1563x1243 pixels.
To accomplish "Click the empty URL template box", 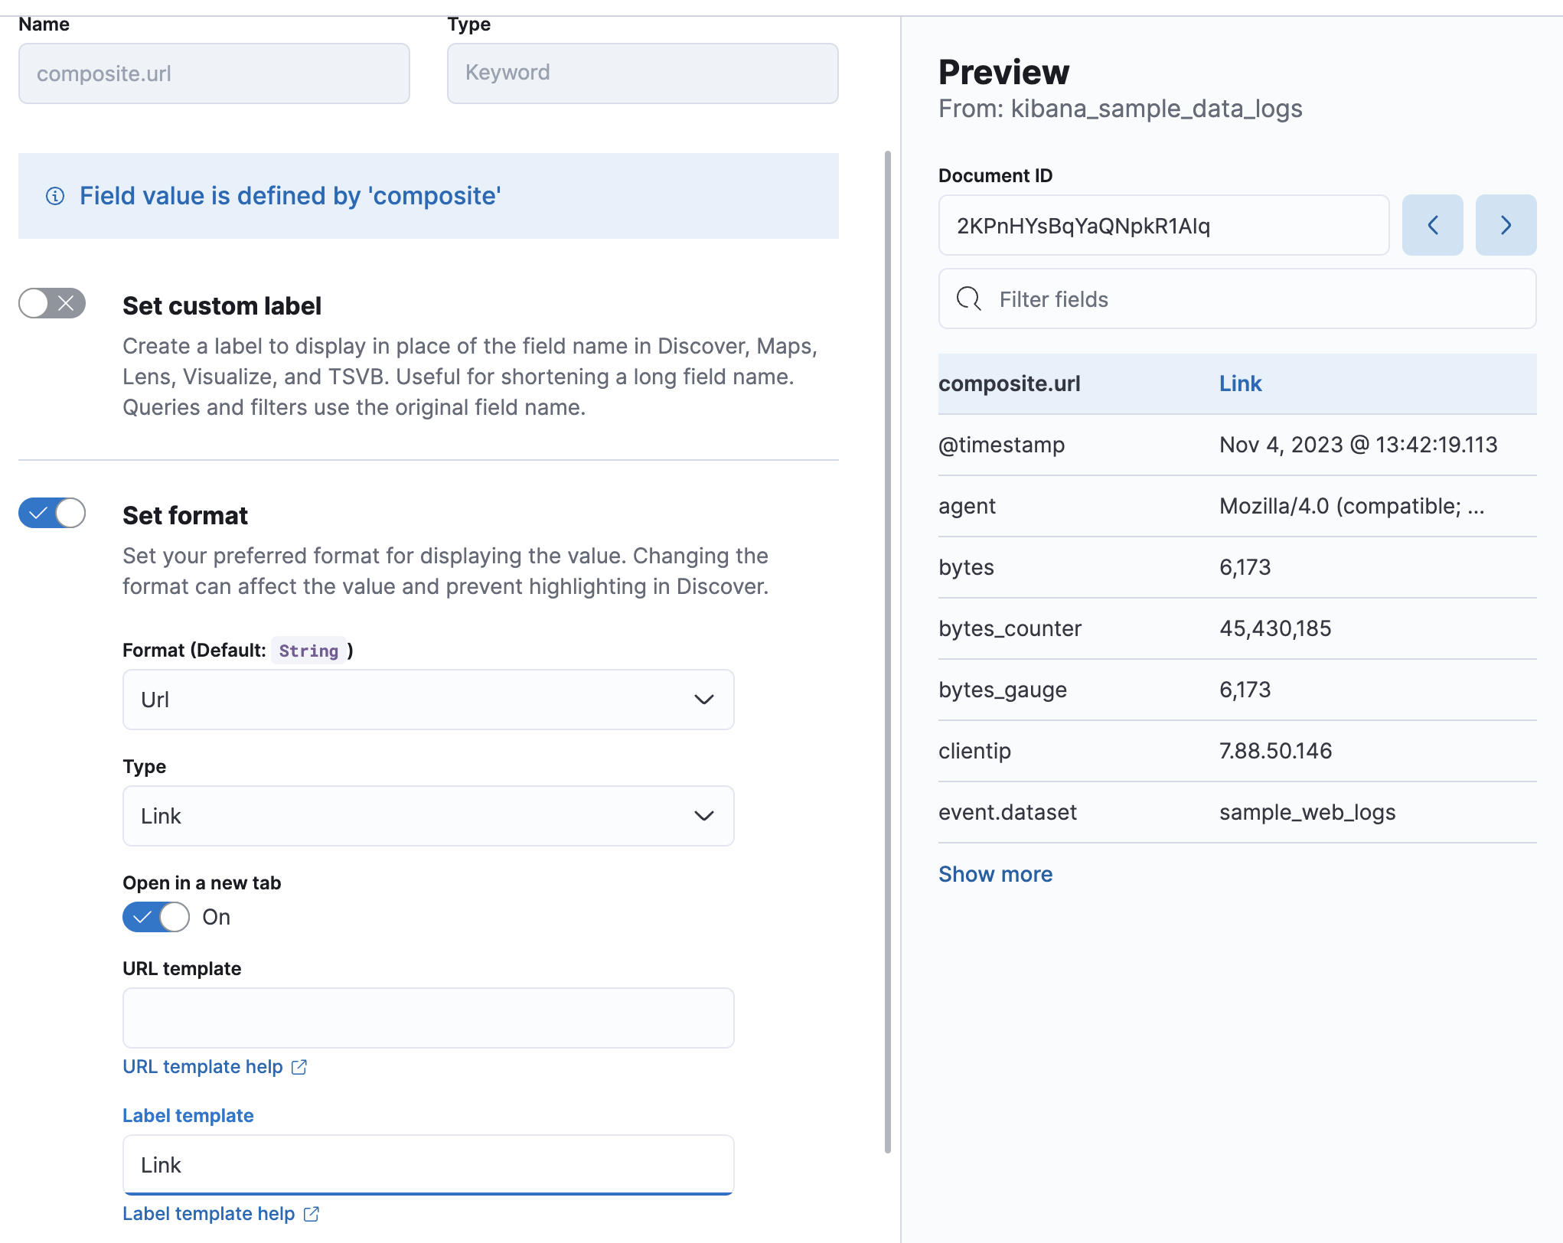I will click(427, 1017).
